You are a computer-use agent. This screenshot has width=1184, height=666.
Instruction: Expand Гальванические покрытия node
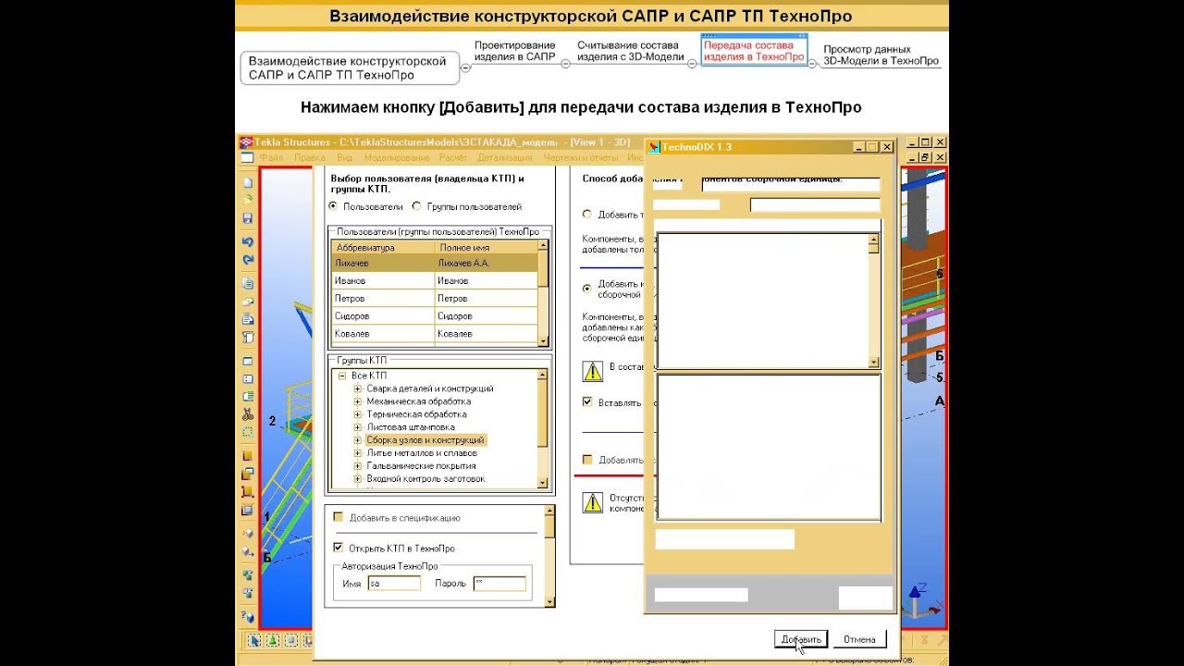click(x=357, y=466)
